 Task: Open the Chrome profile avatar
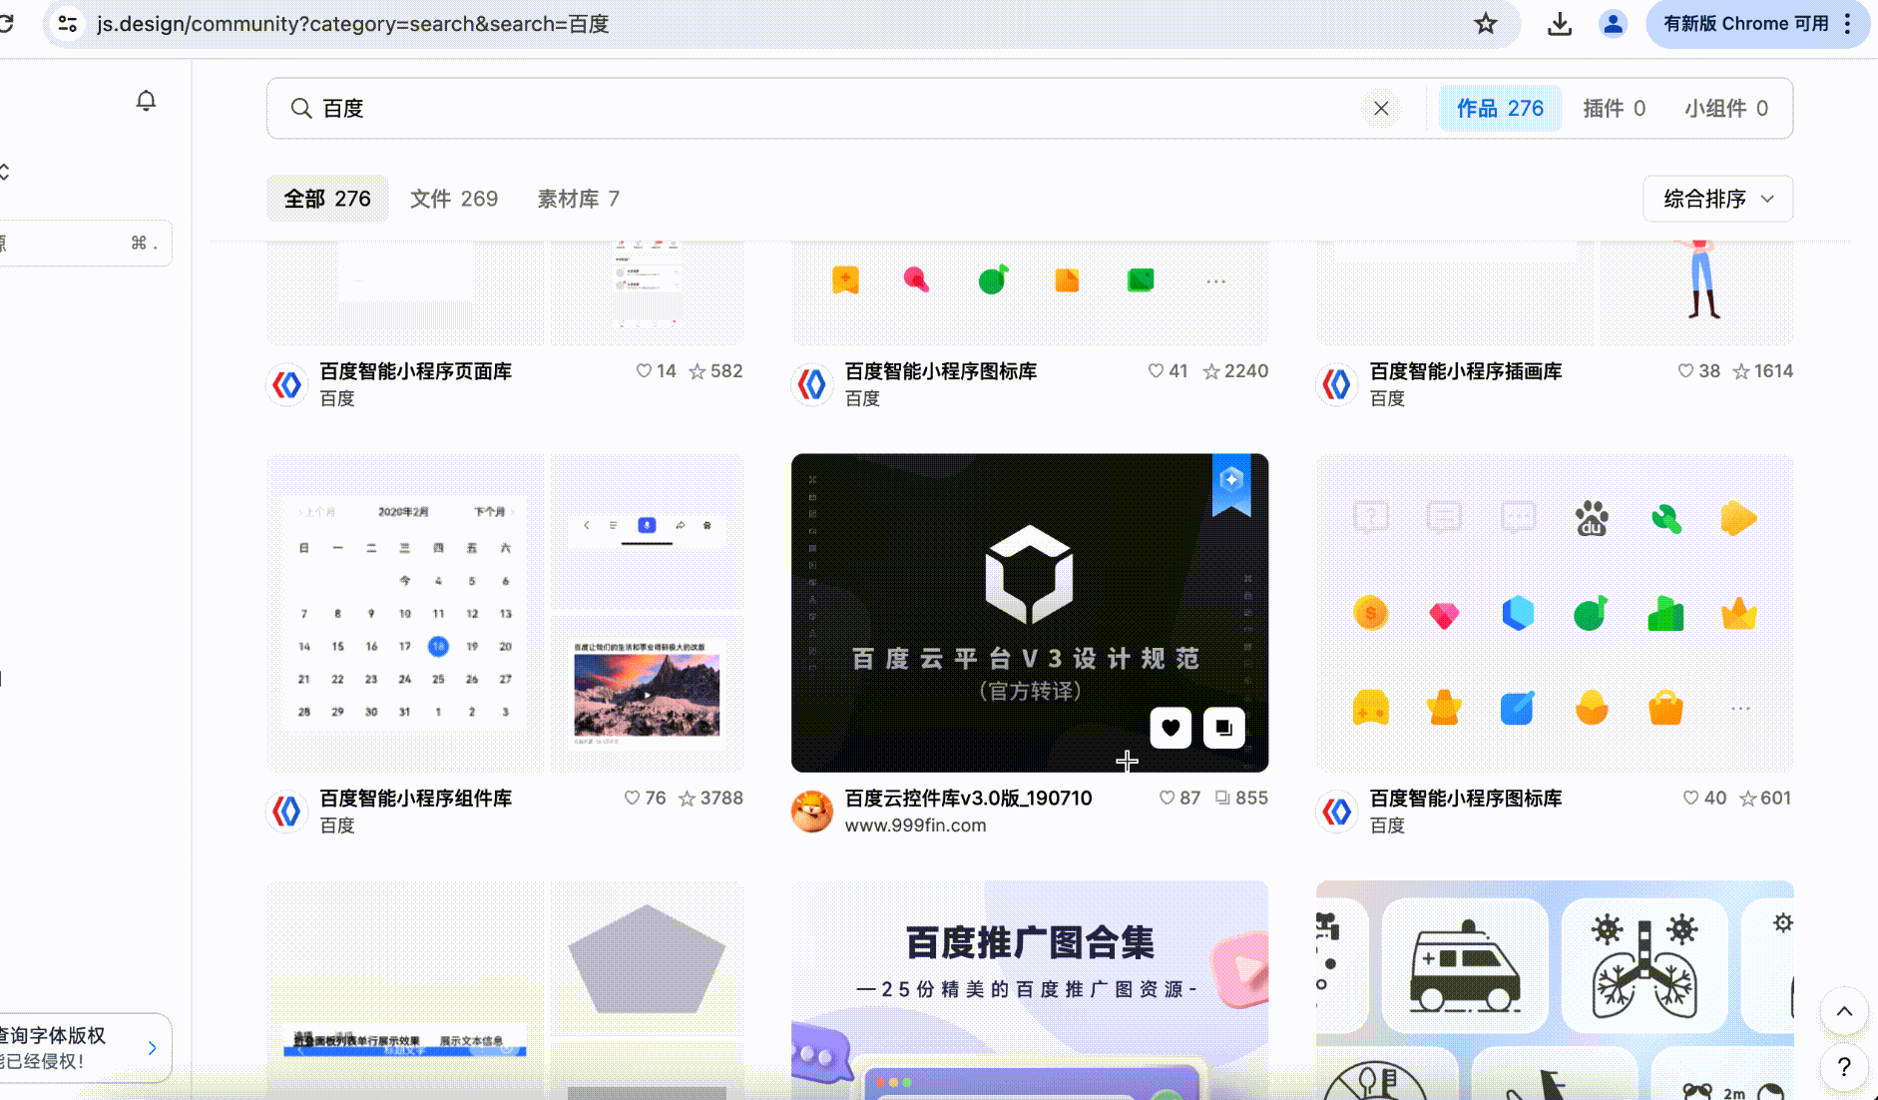coord(1613,24)
